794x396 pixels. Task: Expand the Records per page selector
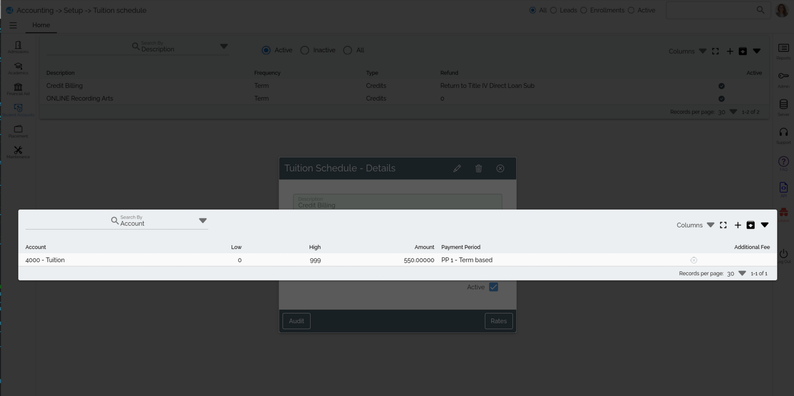click(x=742, y=273)
